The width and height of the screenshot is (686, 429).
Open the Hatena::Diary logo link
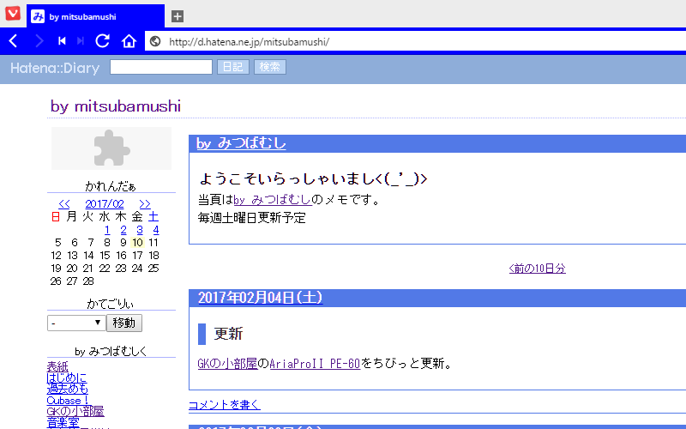click(x=55, y=68)
